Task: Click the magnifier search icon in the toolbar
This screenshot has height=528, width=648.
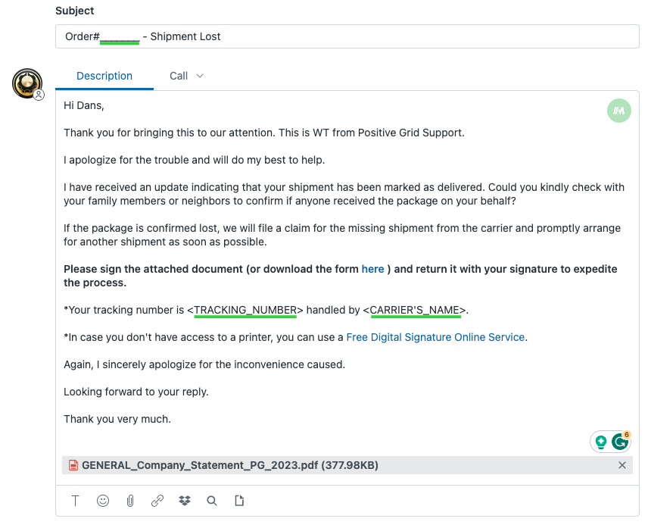Action: point(212,501)
